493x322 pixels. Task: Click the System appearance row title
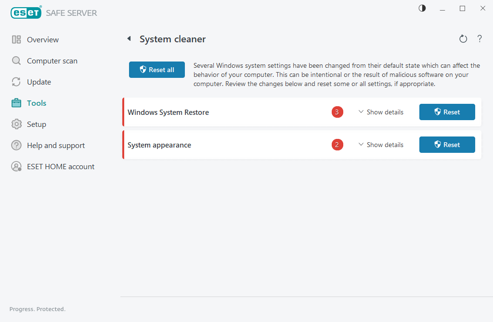[159, 145]
